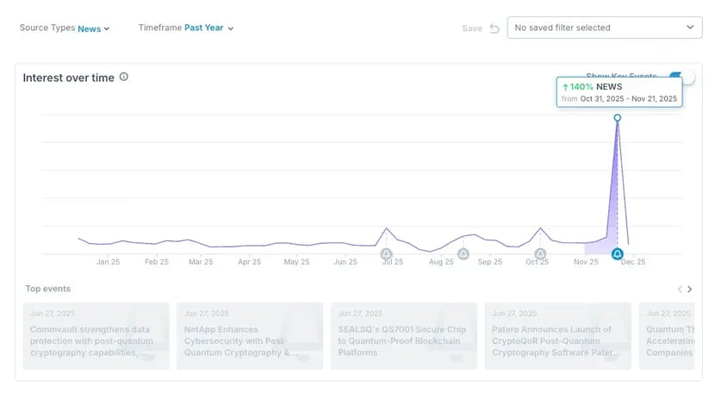Open the Patero Announces Launch of CryptoQoR card

tap(557, 336)
